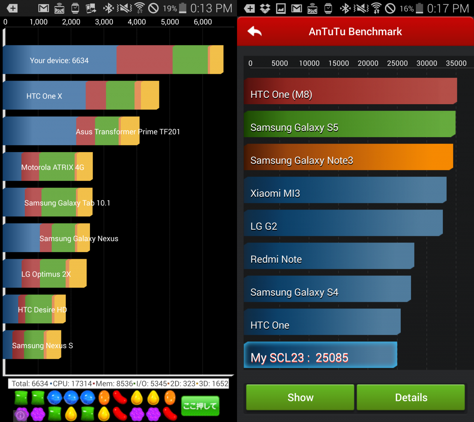Select the HTC Desire HD bar
This screenshot has width=474, height=422.
34,309
